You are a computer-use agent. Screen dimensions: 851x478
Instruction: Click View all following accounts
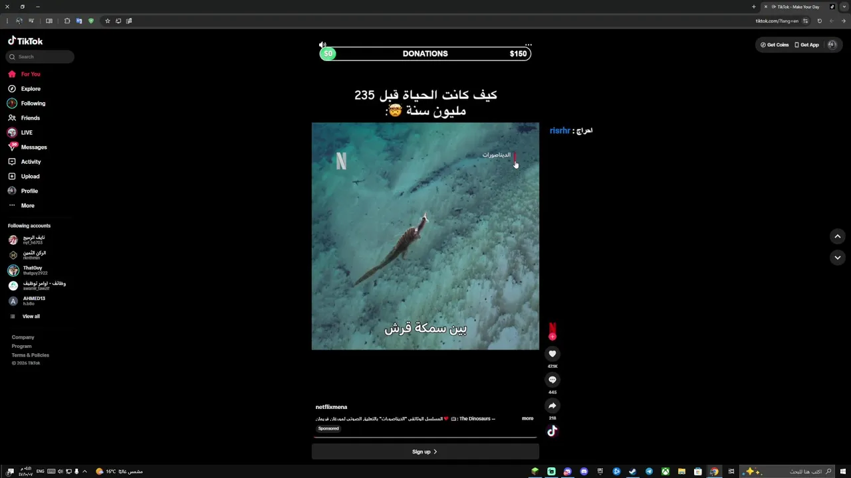25,316
